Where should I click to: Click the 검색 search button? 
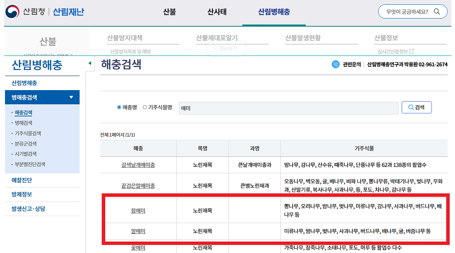point(417,108)
